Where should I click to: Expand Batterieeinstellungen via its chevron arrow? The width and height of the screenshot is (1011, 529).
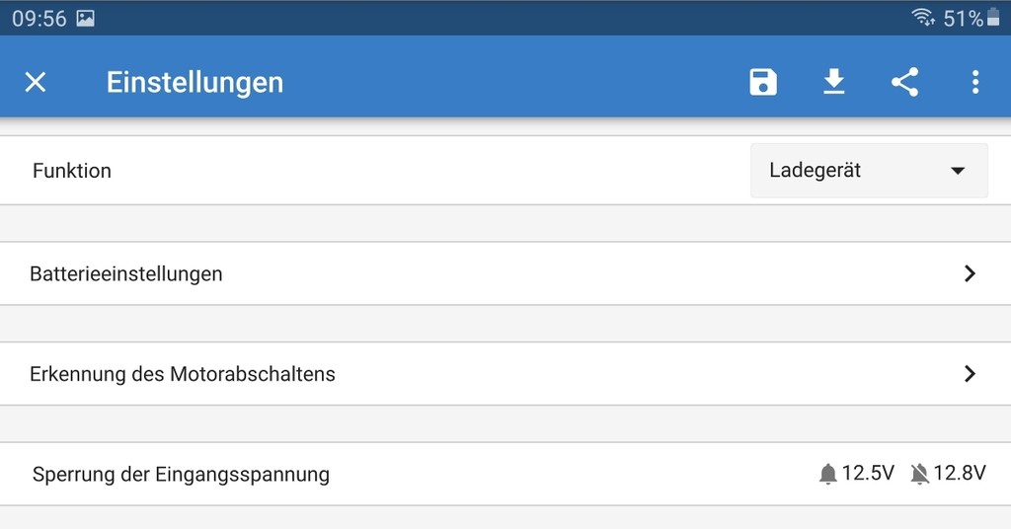(x=970, y=273)
